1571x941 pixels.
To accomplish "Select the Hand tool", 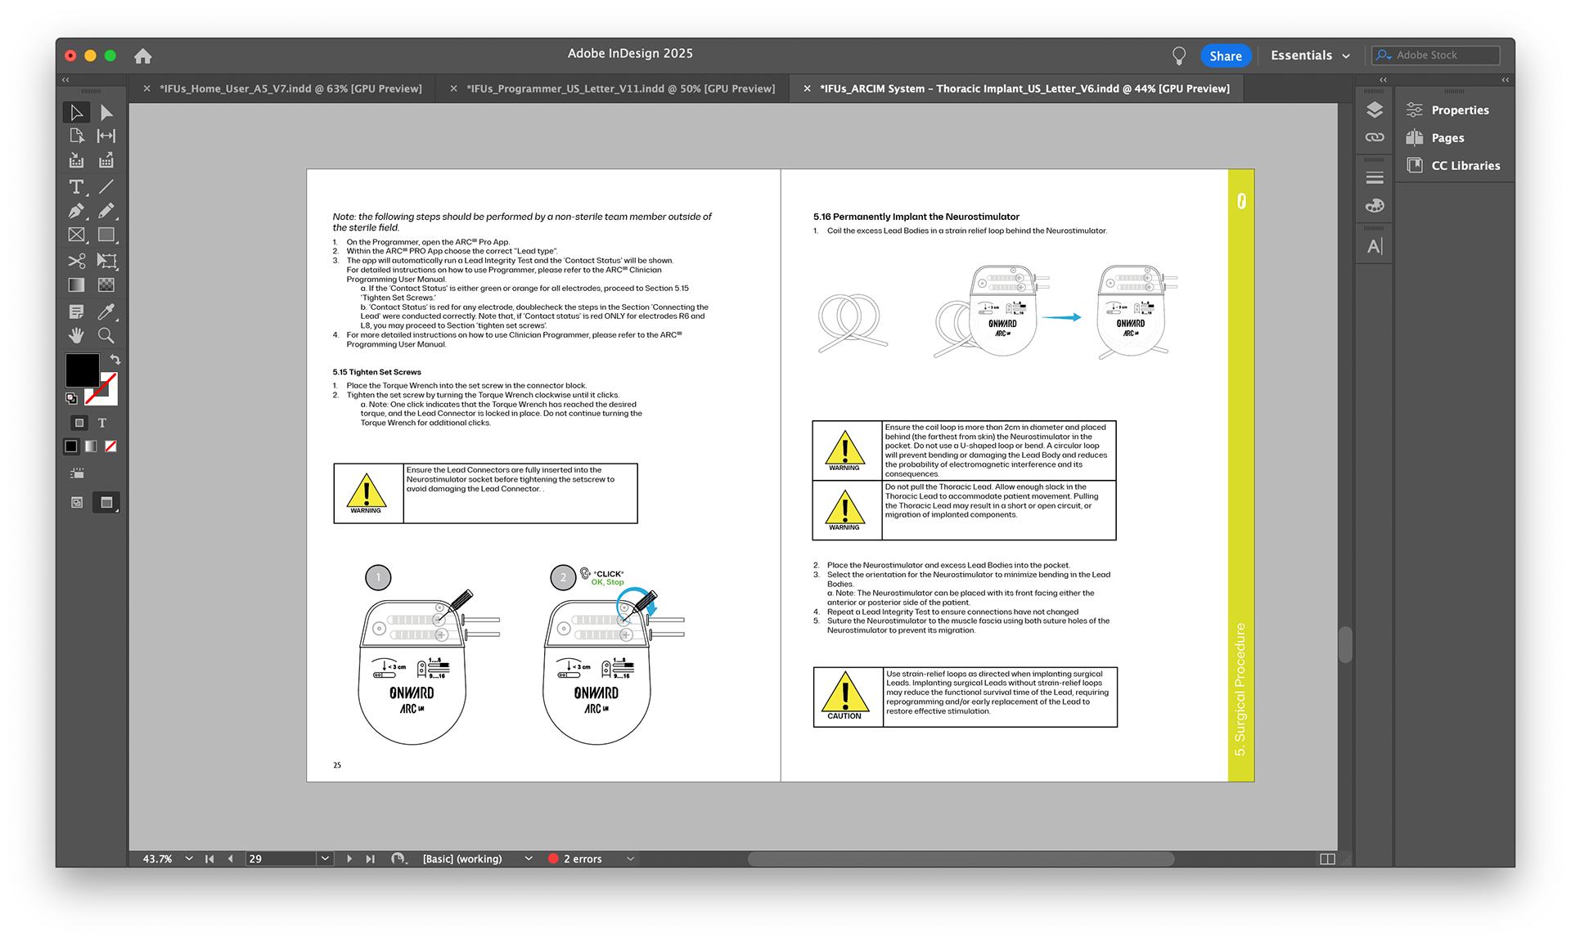I will (77, 335).
